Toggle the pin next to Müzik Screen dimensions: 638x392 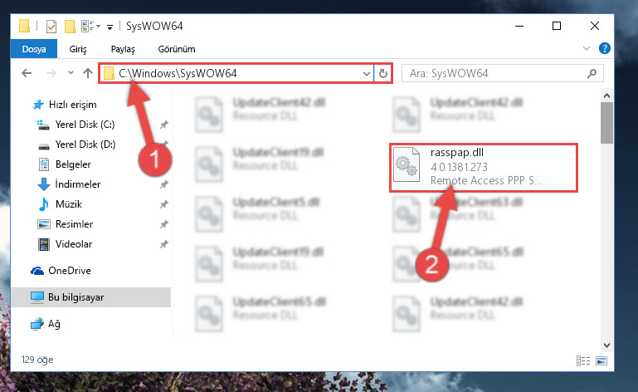pyautogui.click(x=164, y=204)
